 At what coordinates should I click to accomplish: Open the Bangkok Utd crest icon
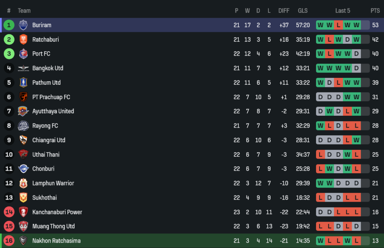(x=23, y=68)
